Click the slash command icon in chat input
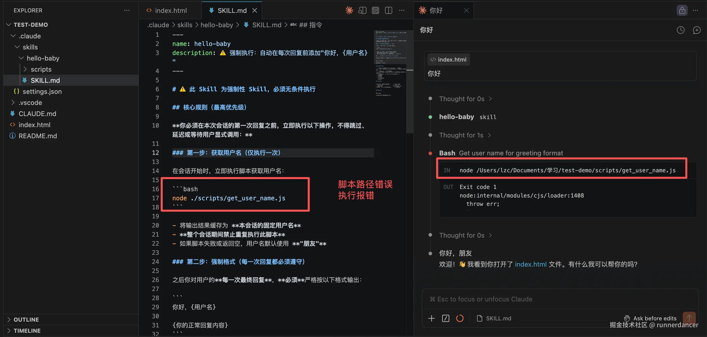 446,318
